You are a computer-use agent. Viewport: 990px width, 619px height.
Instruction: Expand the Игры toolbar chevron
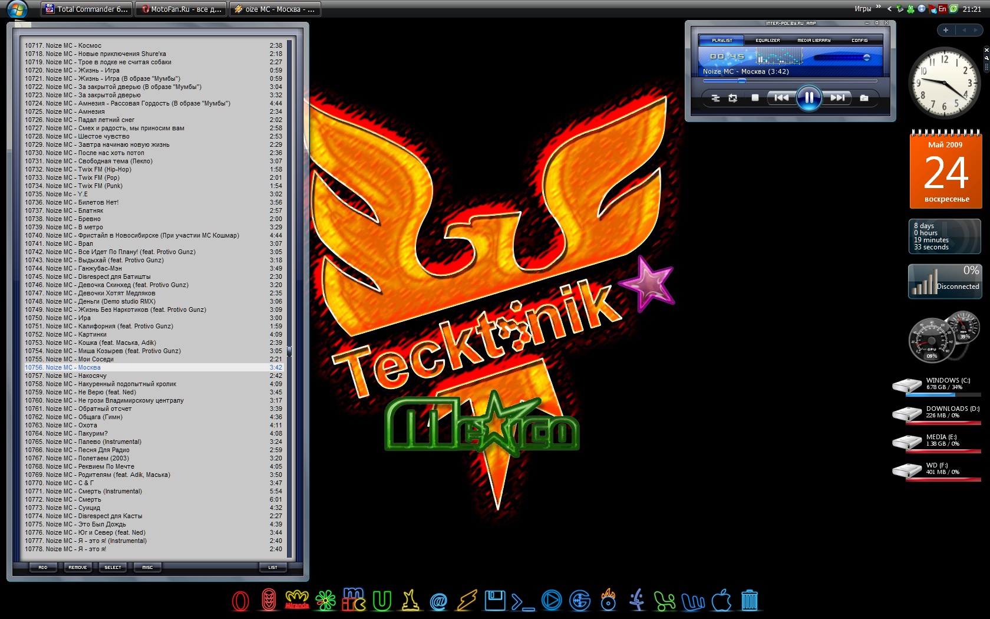[879, 7]
